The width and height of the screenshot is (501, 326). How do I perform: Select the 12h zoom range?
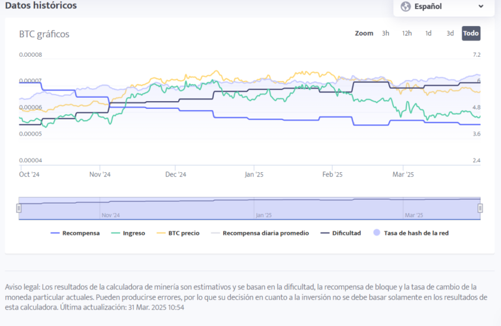406,33
